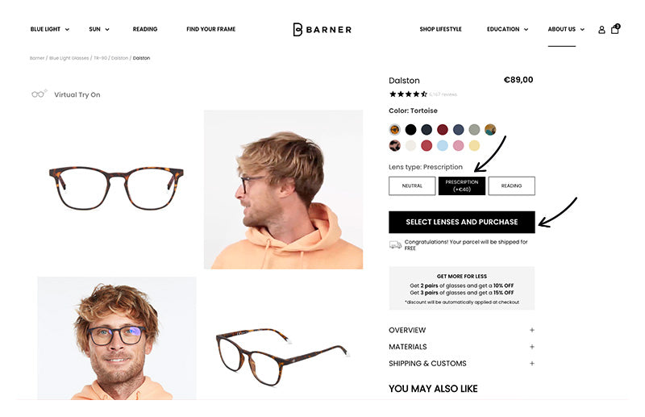Open side profile model photo thumbnail
This screenshot has height=417, width=645.
point(284,190)
